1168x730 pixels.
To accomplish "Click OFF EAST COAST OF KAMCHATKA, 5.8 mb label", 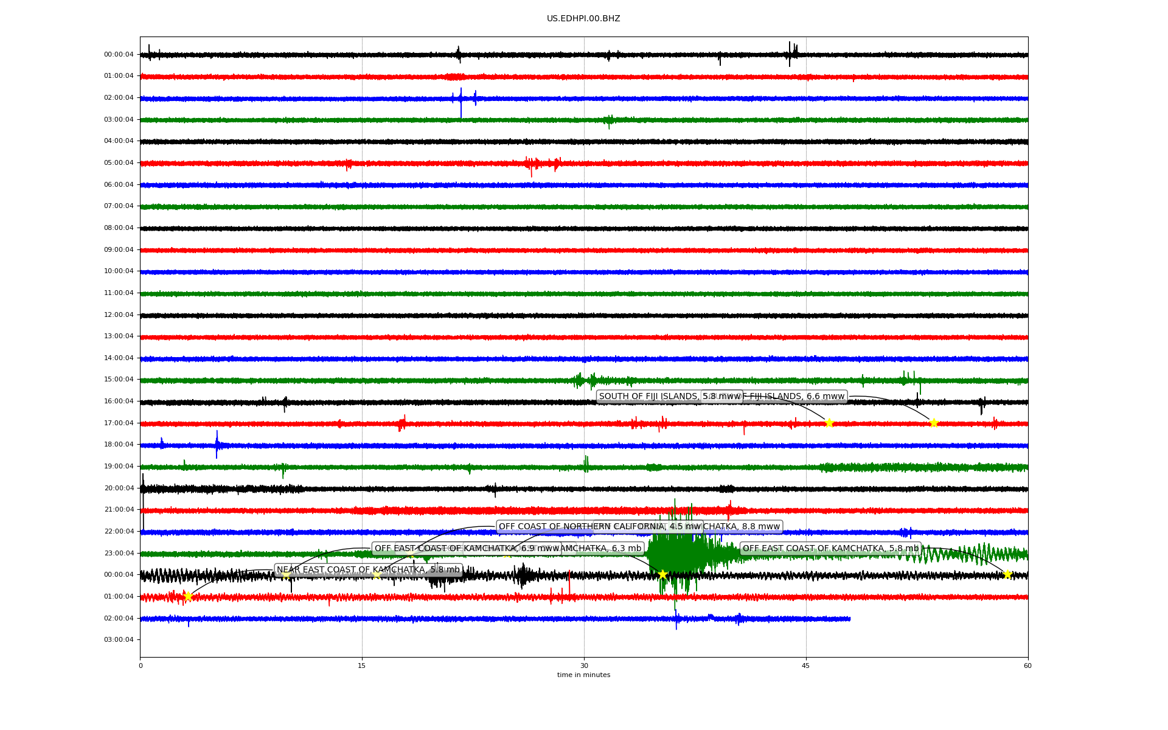I will point(830,549).
